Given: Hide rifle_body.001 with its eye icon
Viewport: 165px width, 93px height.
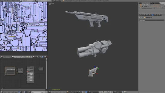Looking at the screenshot, I should [x=161, y=6].
